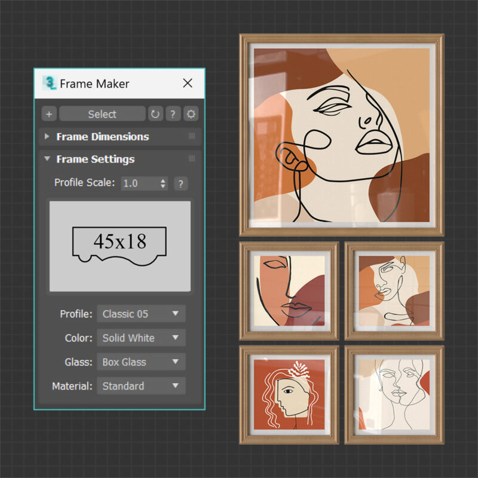Click grid icon beside Frame Settings
The width and height of the screenshot is (478, 478).
click(192, 158)
